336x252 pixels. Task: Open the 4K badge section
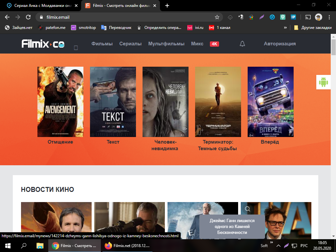pos(214,44)
